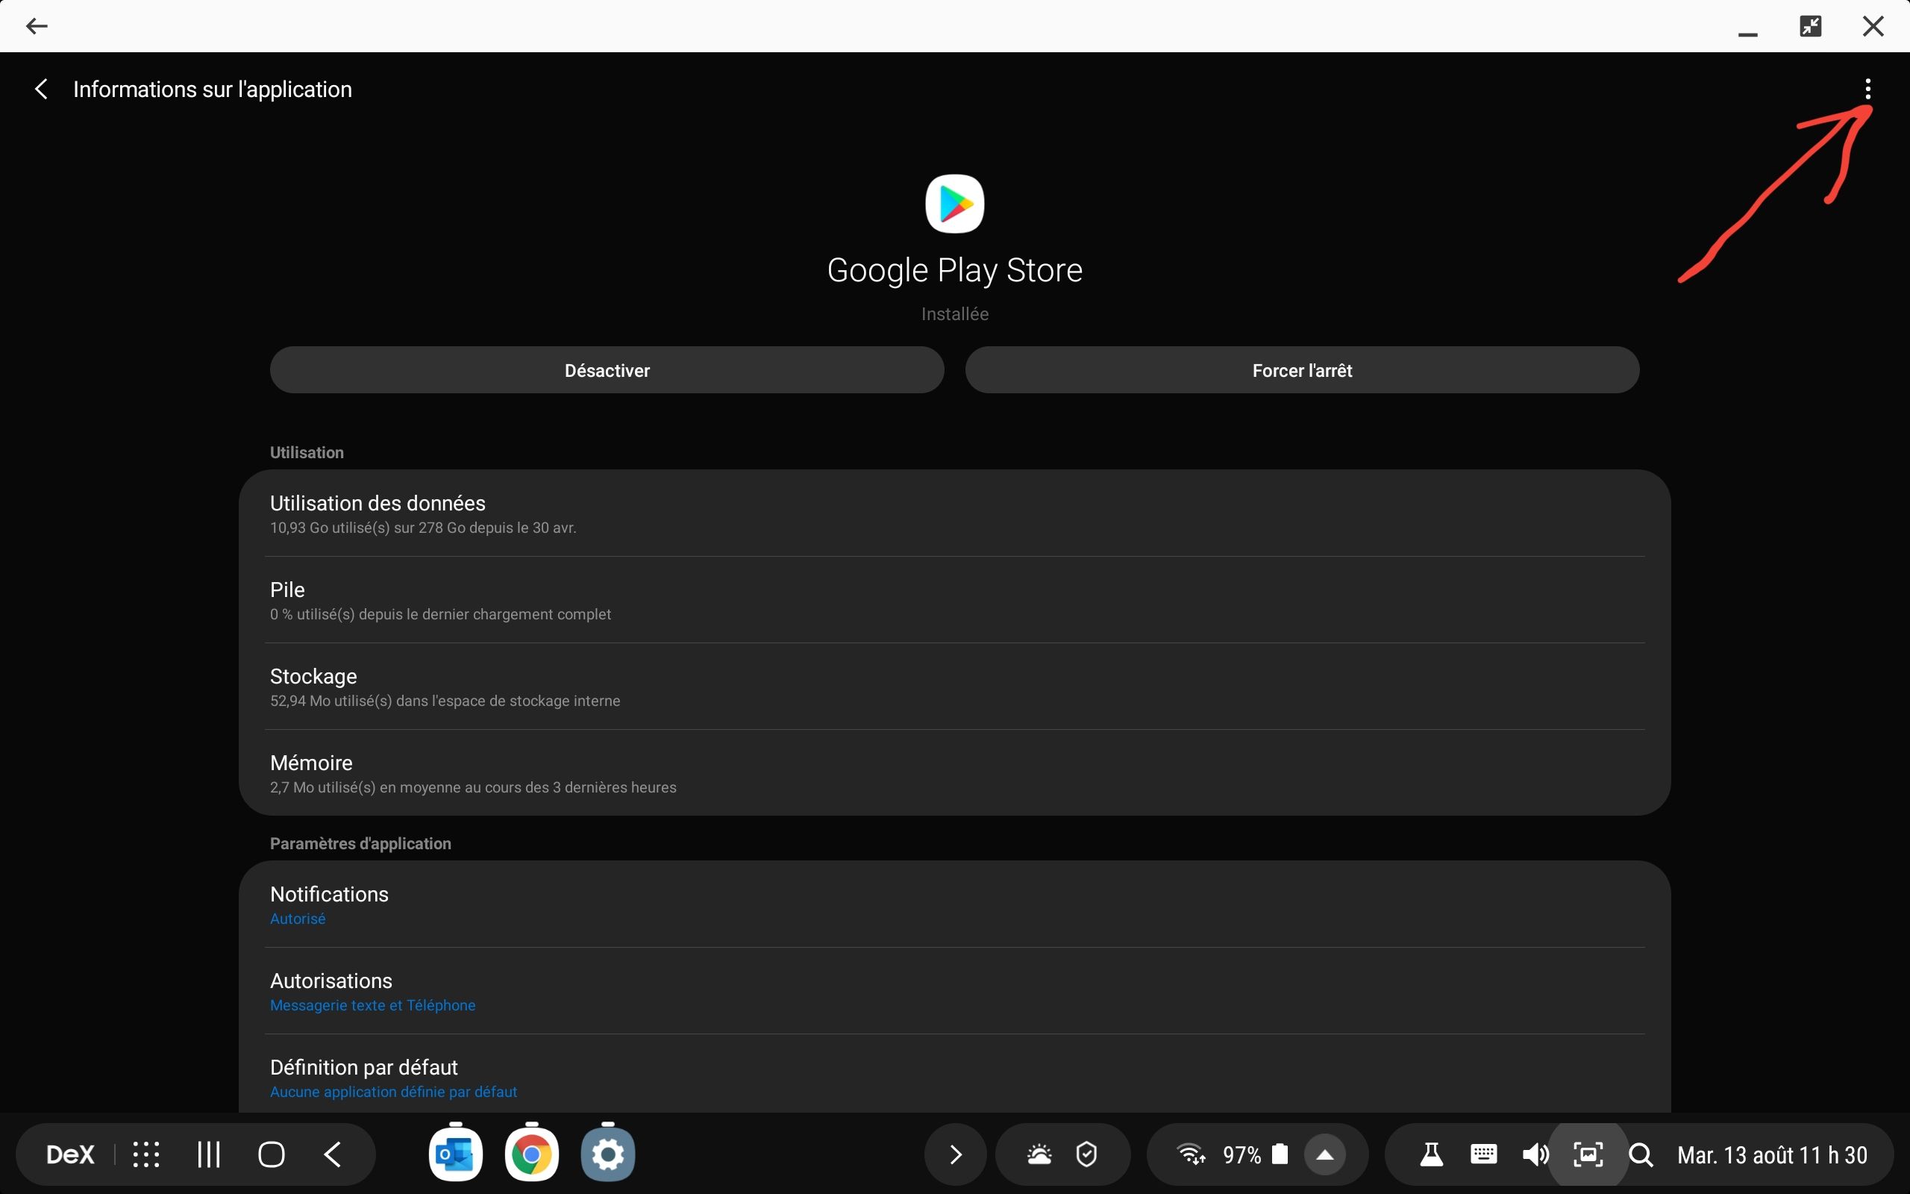
Task: Click the volume speaker icon
Action: click(x=1535, y=1154)
